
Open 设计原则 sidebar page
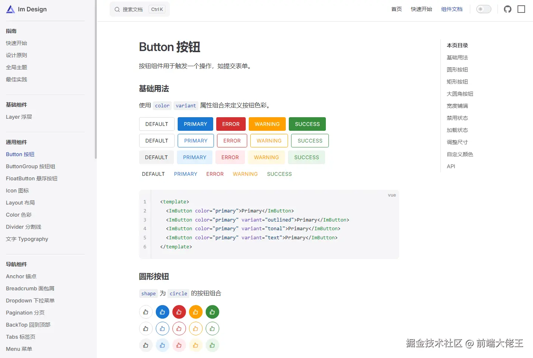[x=17, y=55]
